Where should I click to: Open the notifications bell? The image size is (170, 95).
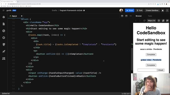(x=163, y=11)
